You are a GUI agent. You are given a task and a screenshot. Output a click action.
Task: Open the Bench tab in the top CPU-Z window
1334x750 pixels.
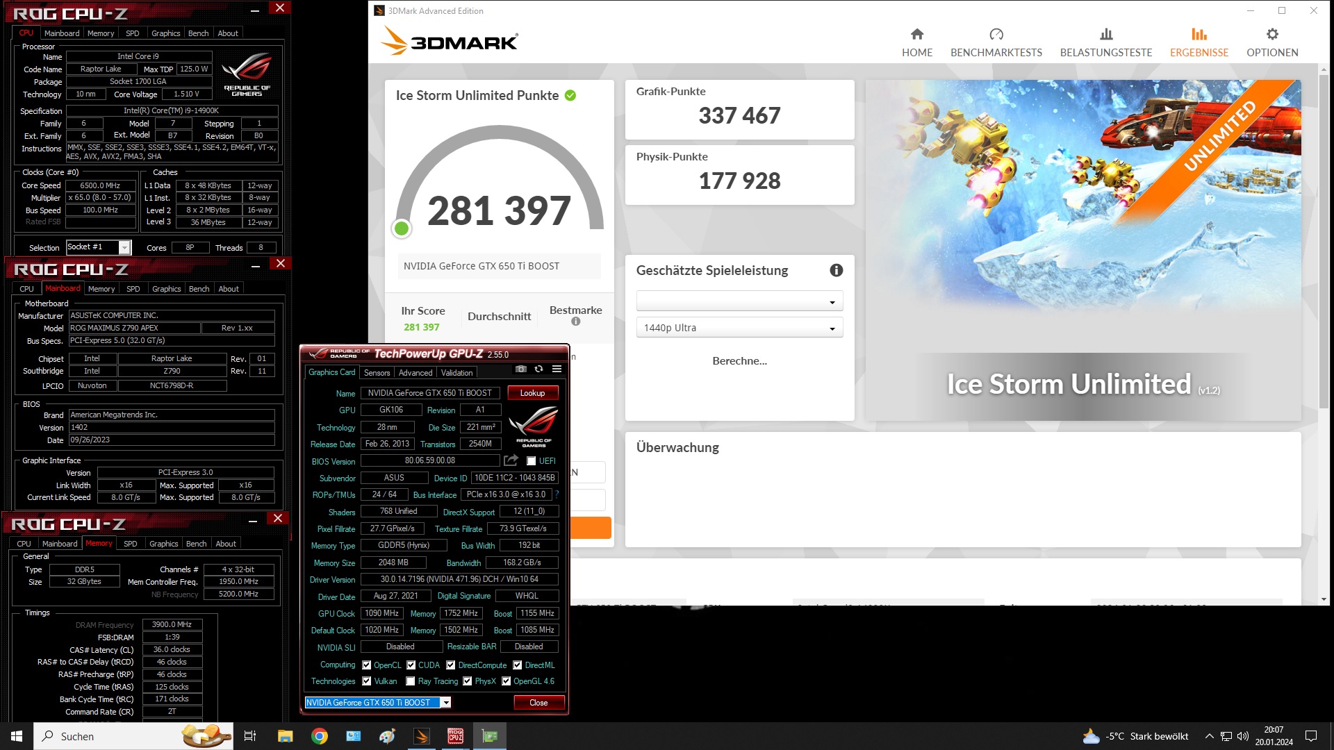coord(198,33)
